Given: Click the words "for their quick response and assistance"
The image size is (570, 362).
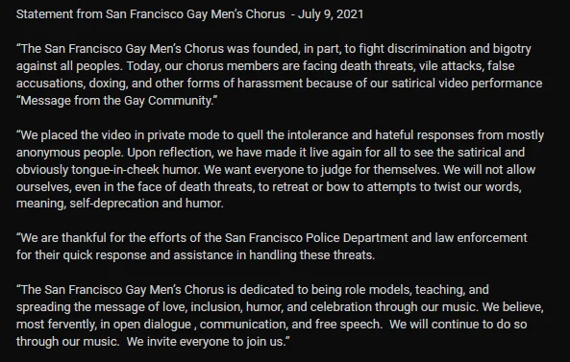Looking at the screenshot, I should [125, 255].
